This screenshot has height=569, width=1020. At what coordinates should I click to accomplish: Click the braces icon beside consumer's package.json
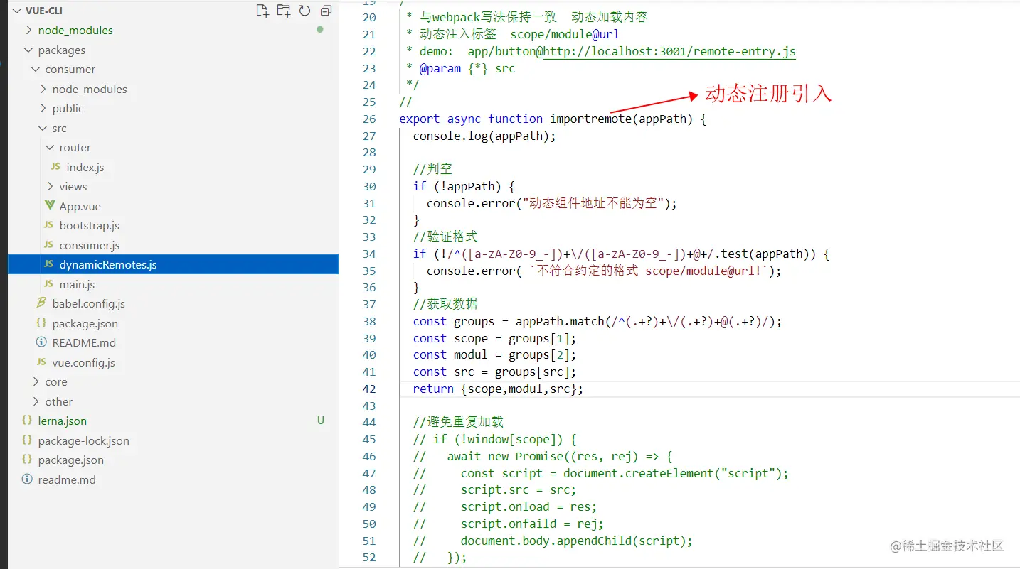pyautogui.click(x=41, y=323)
